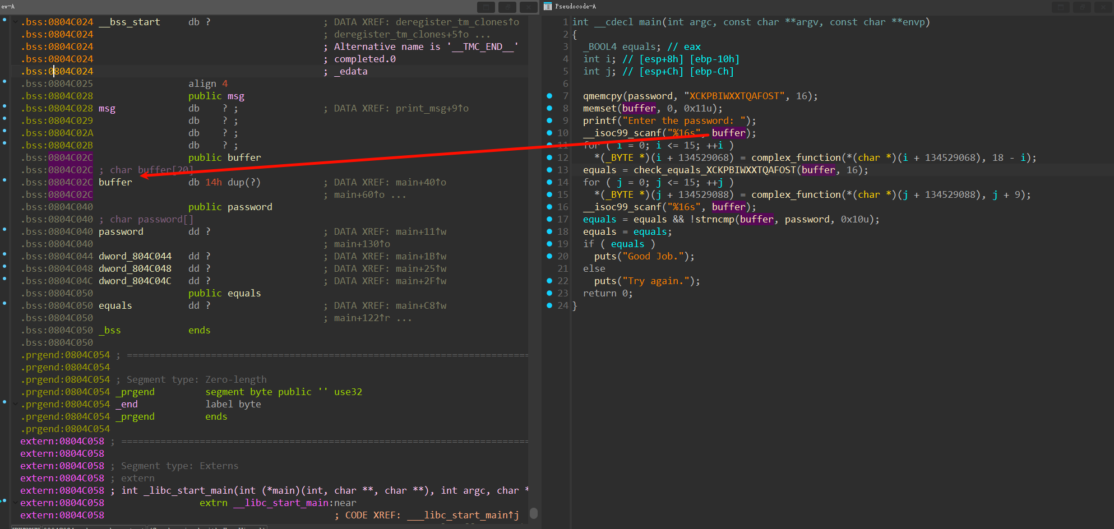Click the main function name in signature

click(x=650, y=22)
